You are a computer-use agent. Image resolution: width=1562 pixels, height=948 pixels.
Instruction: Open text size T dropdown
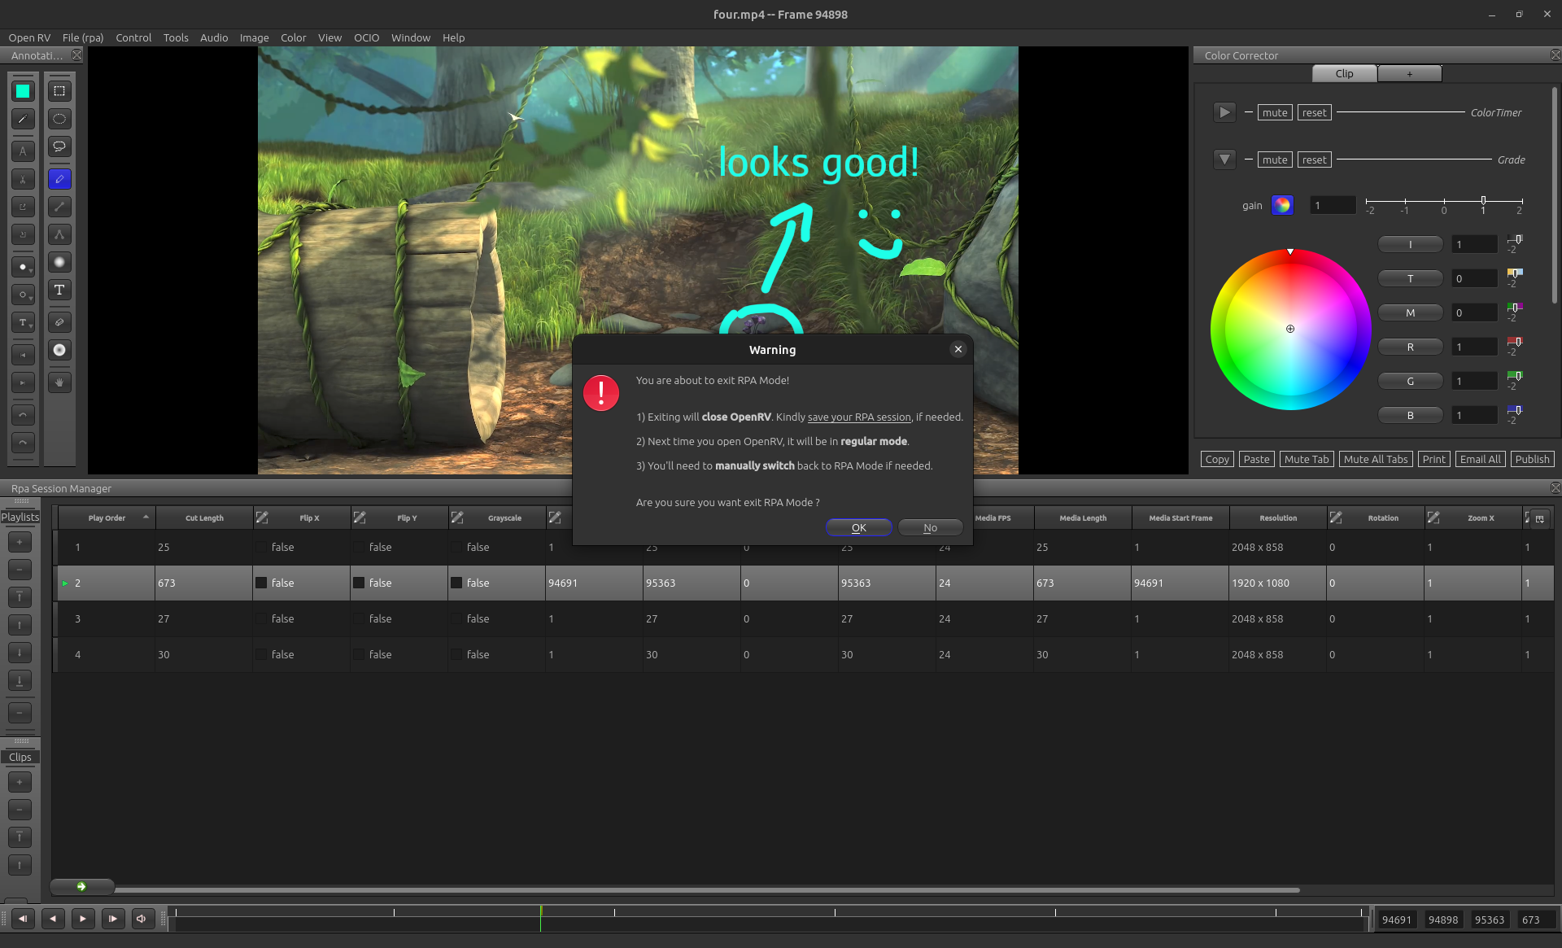pyautogui.click(x=23, y=322)
